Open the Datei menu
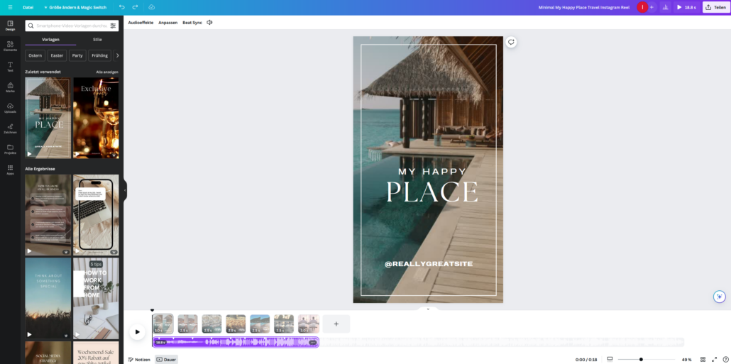 click(x=28, y=7)
